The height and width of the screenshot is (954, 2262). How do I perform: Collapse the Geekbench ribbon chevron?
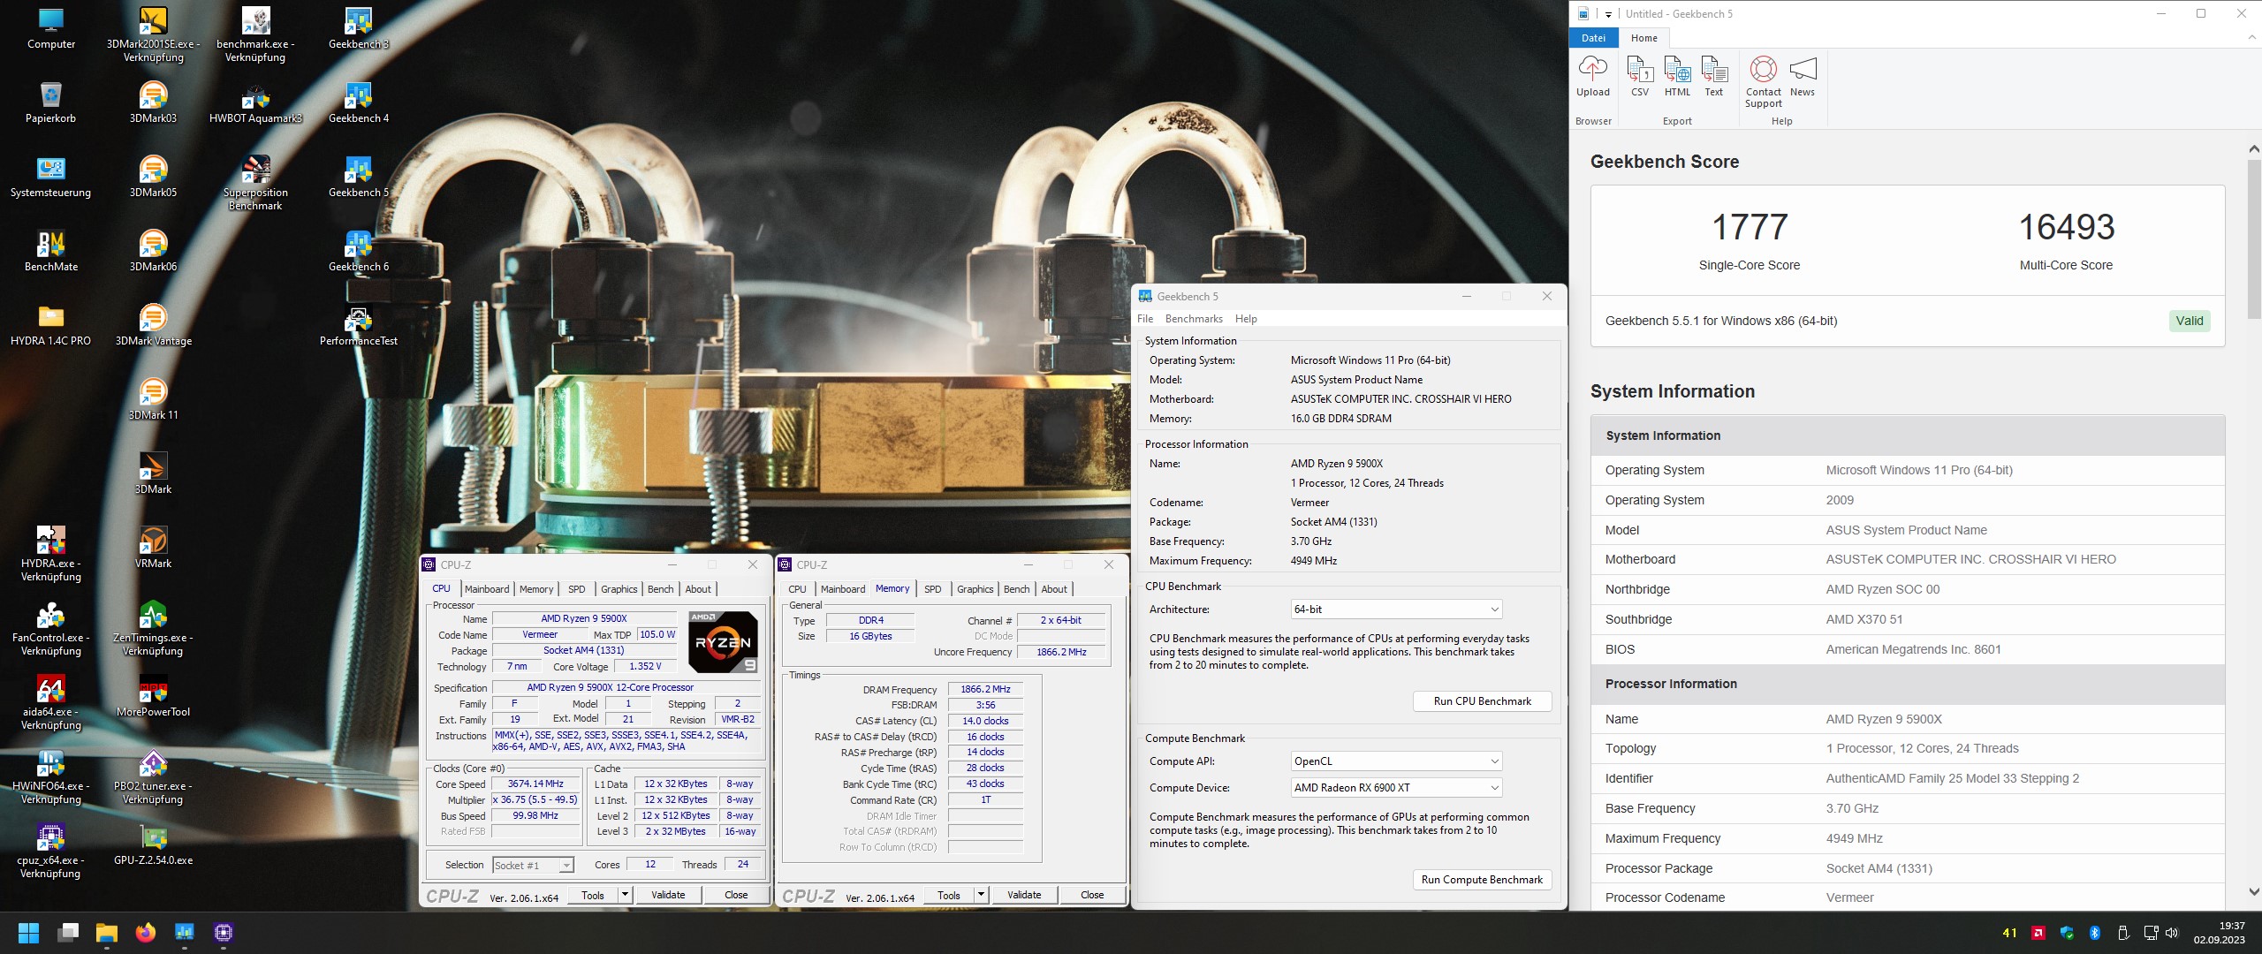pos(2251,38)
